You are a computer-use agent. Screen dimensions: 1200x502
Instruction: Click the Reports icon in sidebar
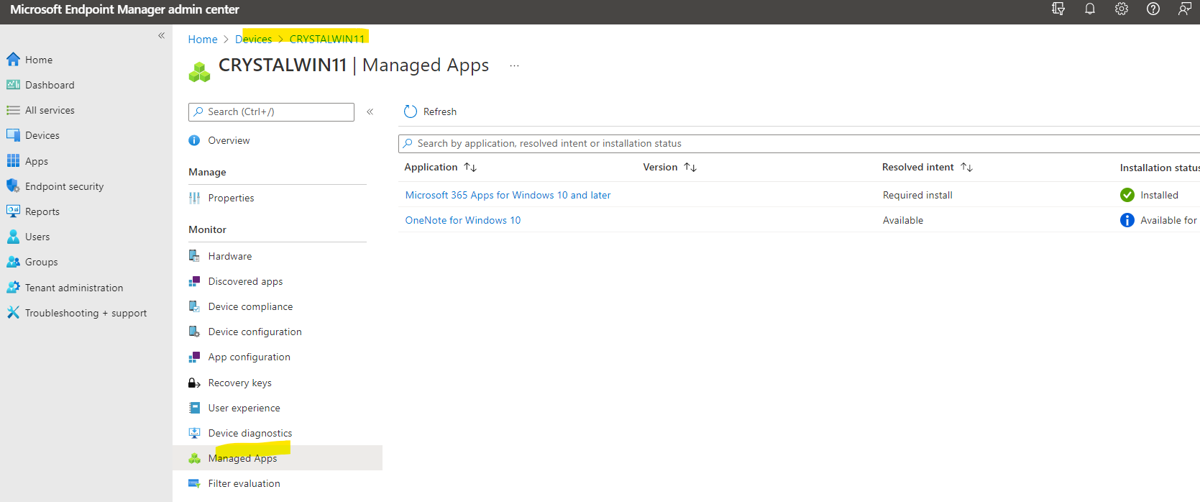pyautogui.click(x=13, y=211)
